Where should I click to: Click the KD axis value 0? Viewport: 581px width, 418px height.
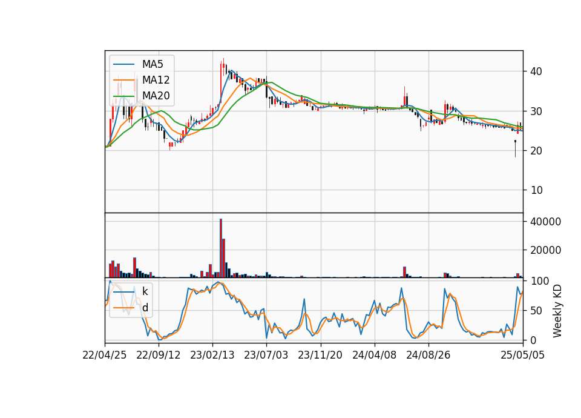tap(534, 340)
